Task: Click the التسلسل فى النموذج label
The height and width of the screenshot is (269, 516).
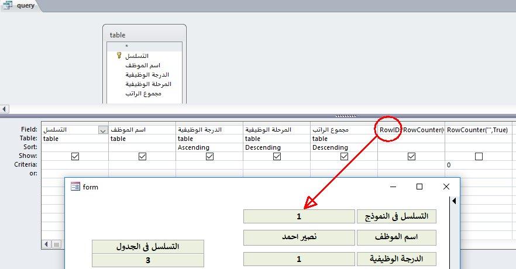Action: 397,216
